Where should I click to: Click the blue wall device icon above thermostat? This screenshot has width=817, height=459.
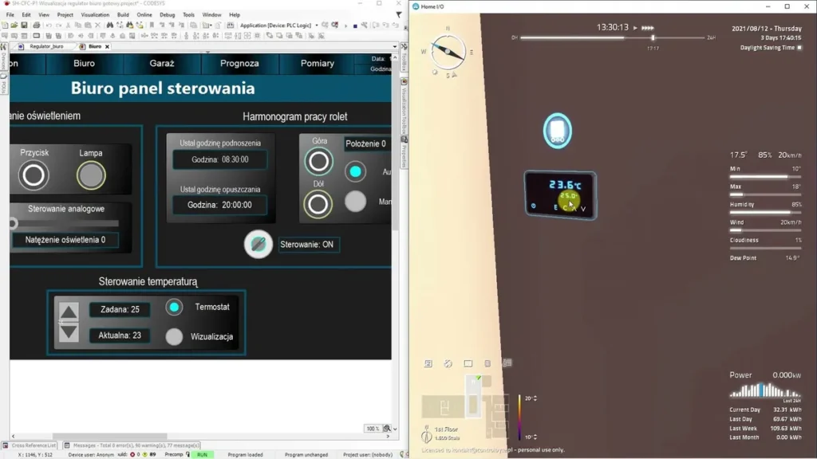point(558,131)
